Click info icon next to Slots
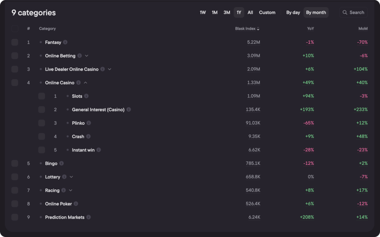Viewport: 380px width, 237px height. tap(86, 96)
